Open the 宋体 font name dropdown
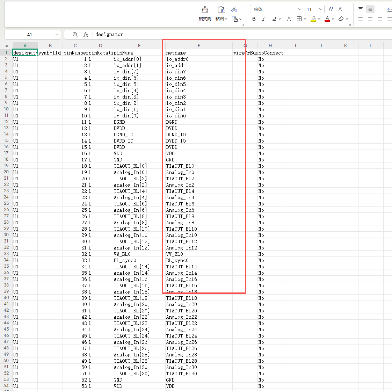The height and width of the screenshot is (391, 392). (x=300, y=9)
